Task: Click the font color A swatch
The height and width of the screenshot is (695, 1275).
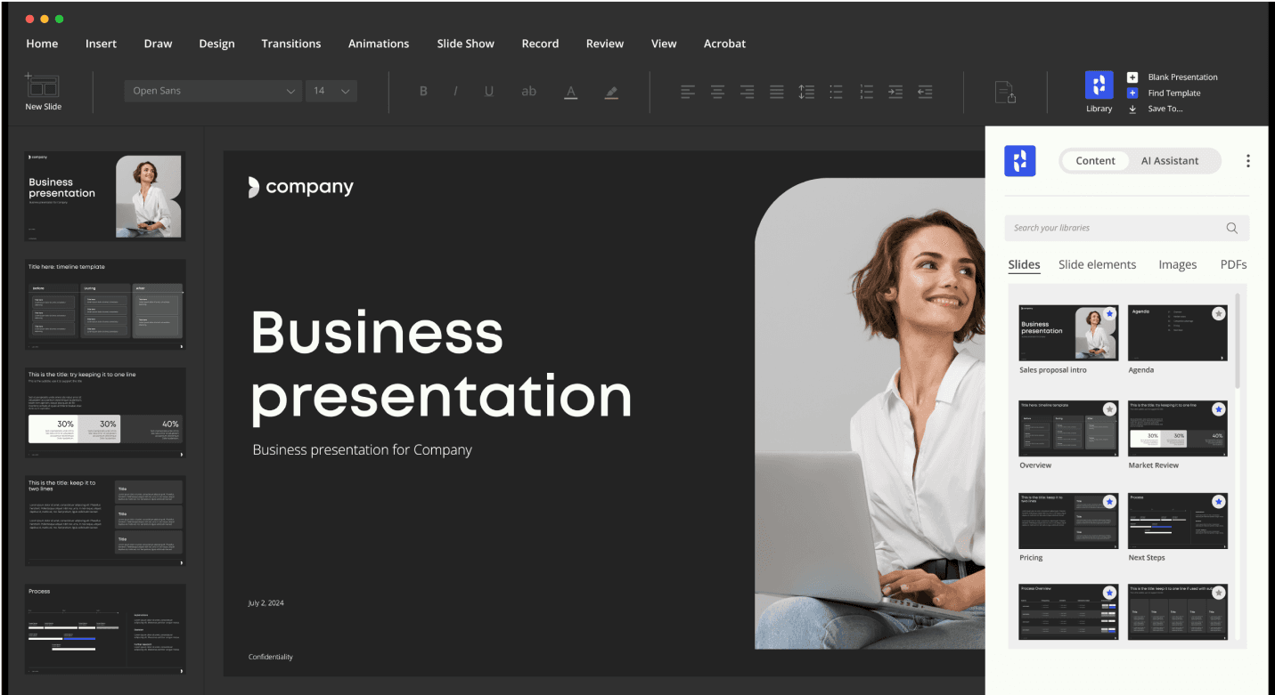Action: (x=571, y=92)
